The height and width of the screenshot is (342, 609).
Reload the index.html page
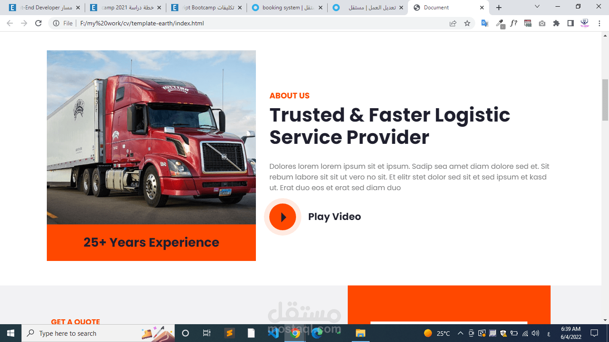click(38, 23)
